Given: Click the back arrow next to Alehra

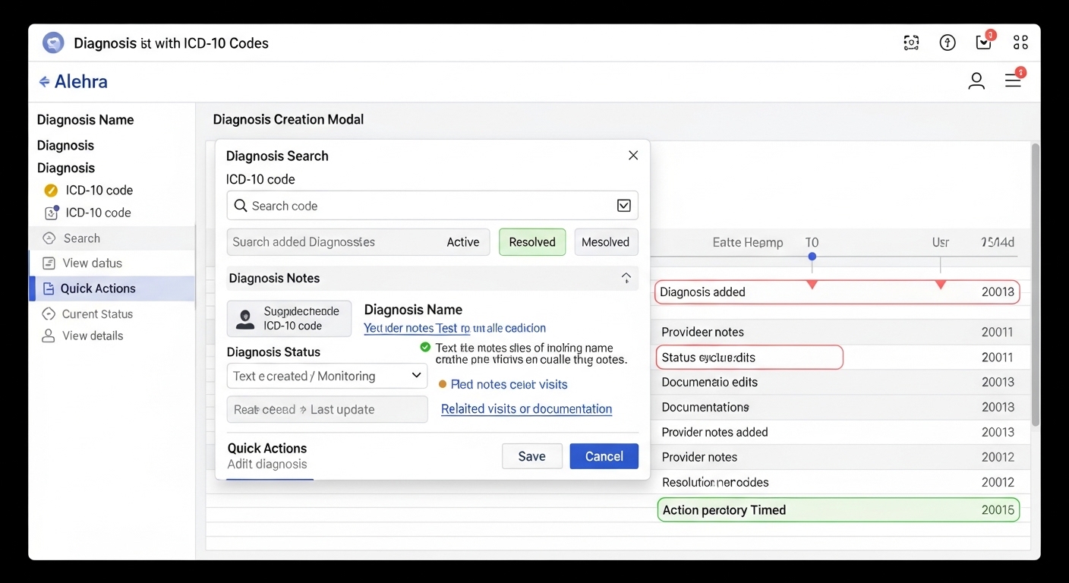Looking at the screenshot, I should 44,82.
